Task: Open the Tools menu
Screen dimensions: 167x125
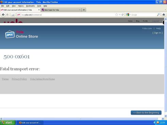Action: tap(39, 6)
